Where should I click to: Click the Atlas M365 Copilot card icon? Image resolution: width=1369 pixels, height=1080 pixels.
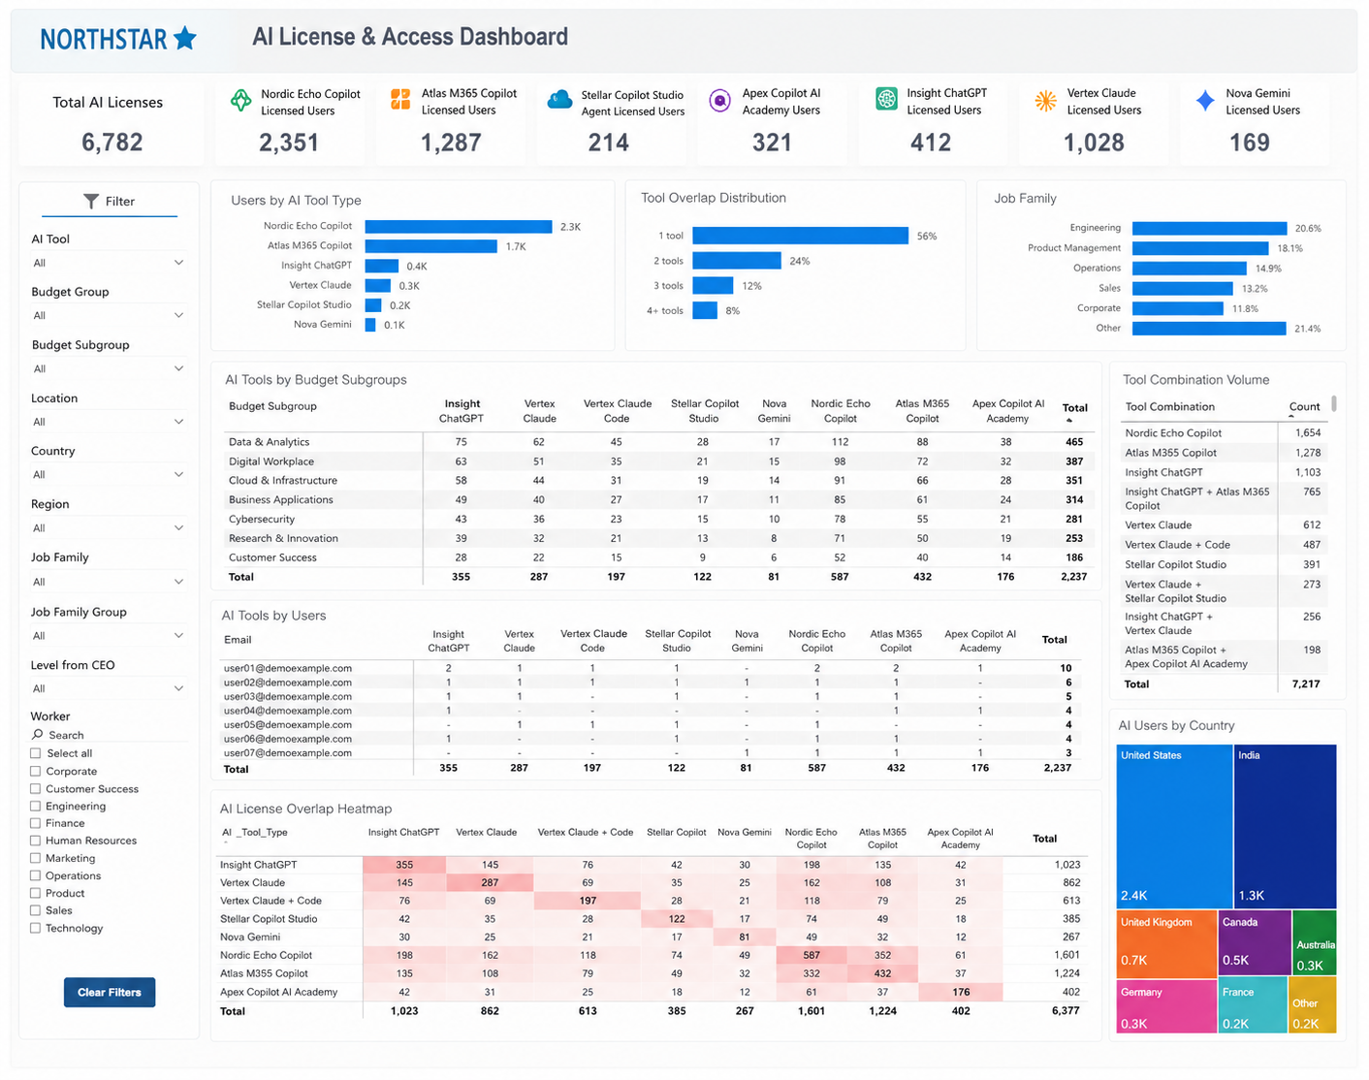(400, 99)
